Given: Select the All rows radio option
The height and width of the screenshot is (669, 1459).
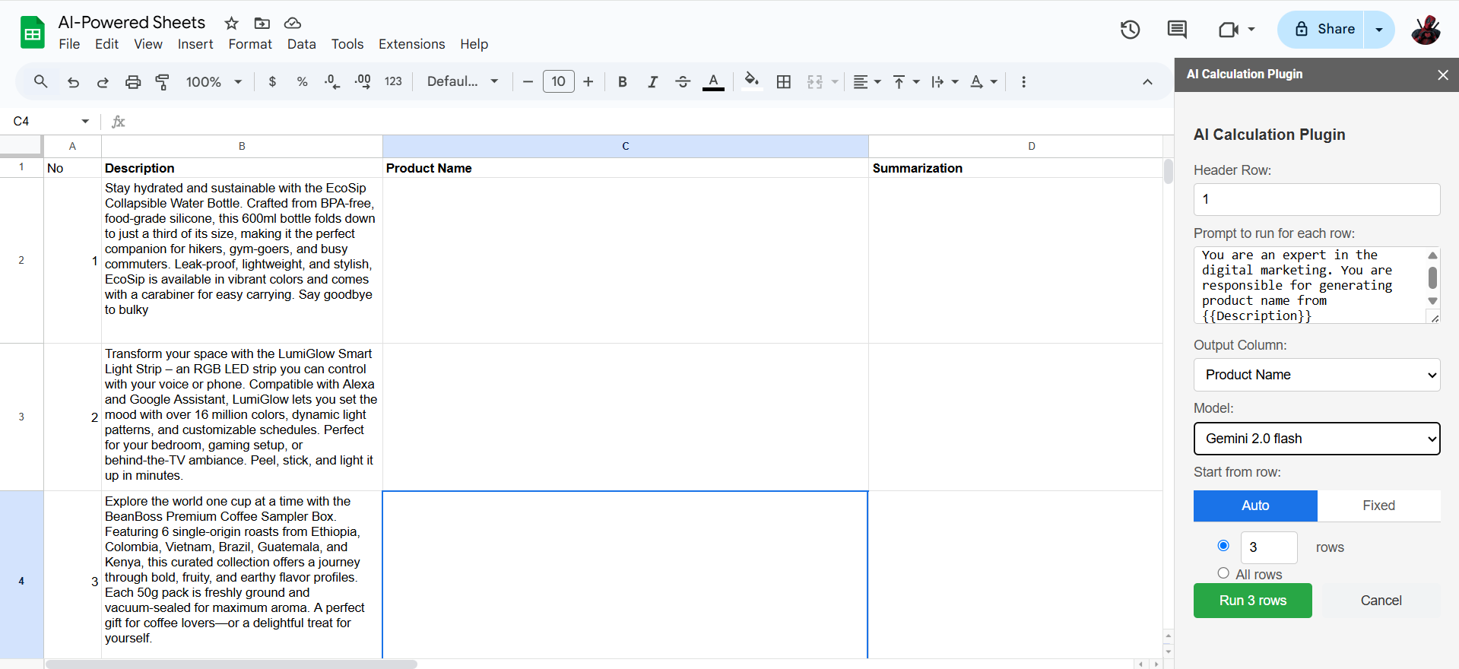Looking at the screenshot, I should [x=1223, y=573].
